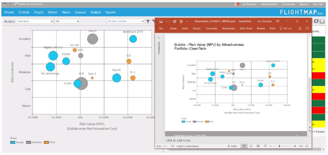Click the PowerPoint repeat icon
The image size is (328, 155).
(175, 21)
